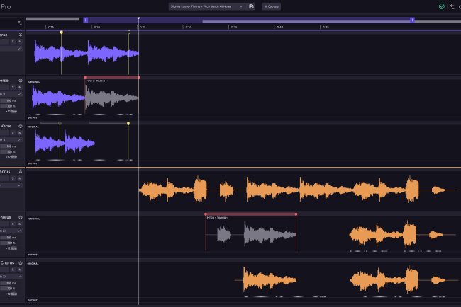461x307 pixels.
Task: Open the Slightly Loose Timing + Pitch Match preset dropdown
Action: (x=207, y=6)
